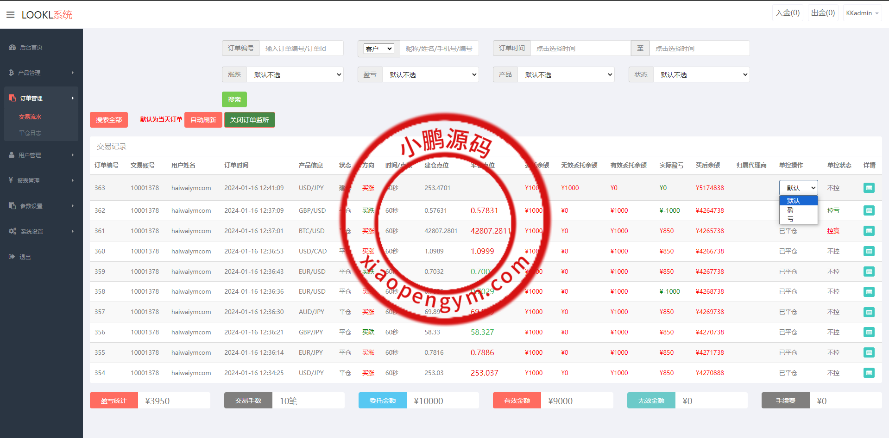Expand the 状态 filter dropdown
Screen dimensions: 889x438
701,74
